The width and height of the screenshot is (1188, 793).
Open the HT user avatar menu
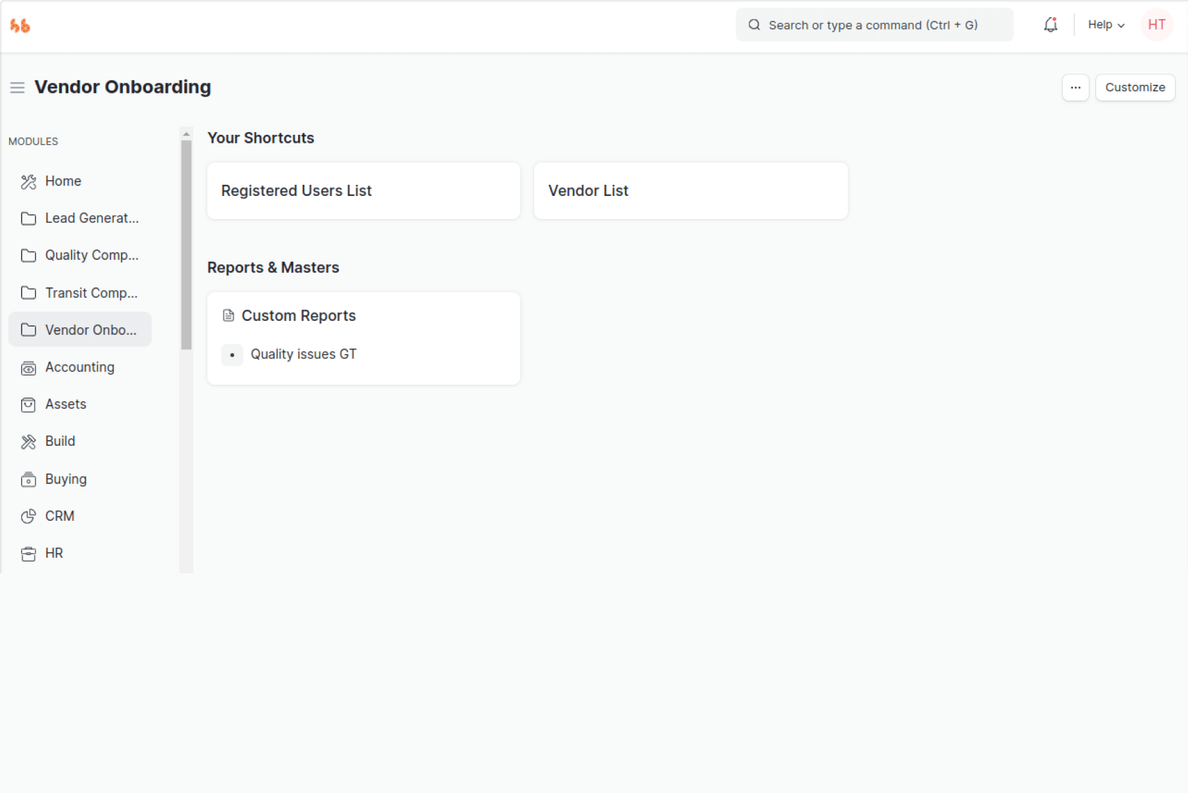point(1156,25)
